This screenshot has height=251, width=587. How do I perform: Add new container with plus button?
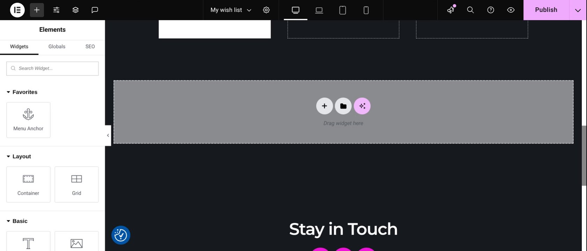325,106
